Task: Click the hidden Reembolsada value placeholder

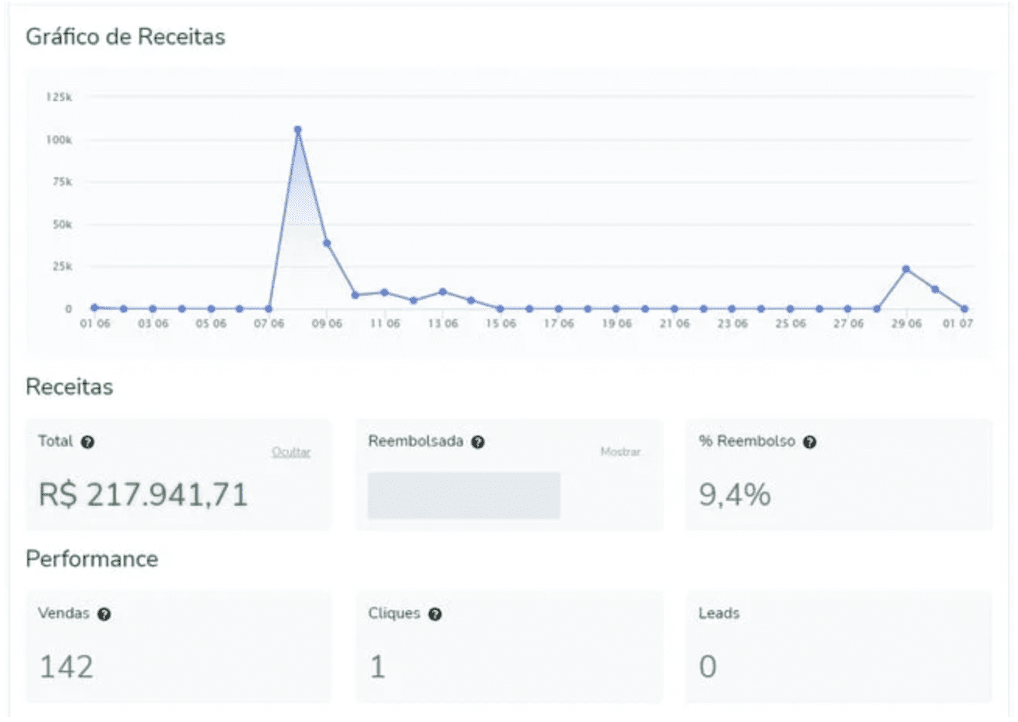Action: [x=464, y=496]
